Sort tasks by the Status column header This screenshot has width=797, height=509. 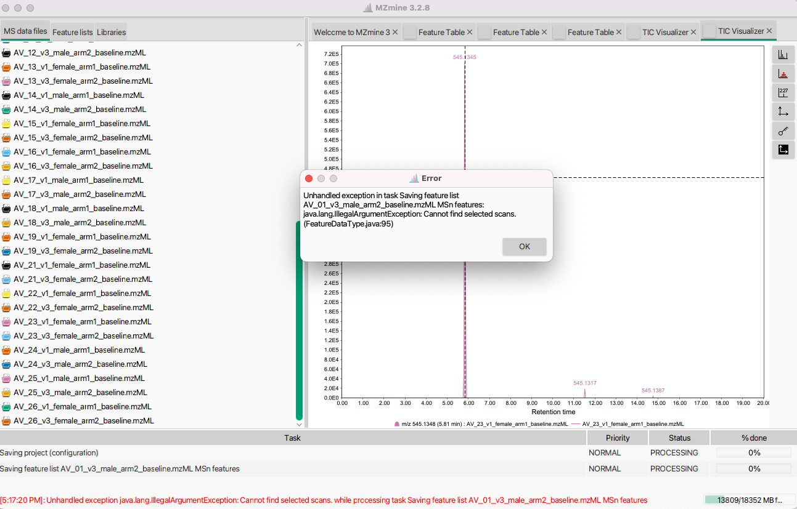(x=678, y=438)
